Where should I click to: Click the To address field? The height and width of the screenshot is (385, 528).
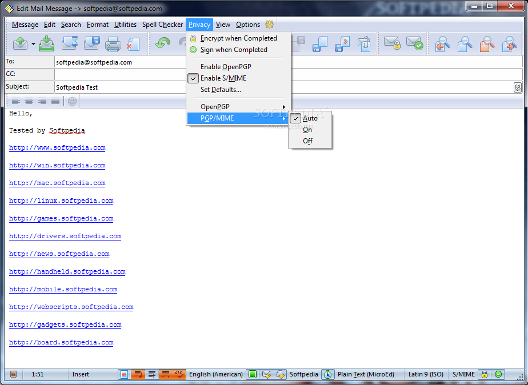pos(288,62)
